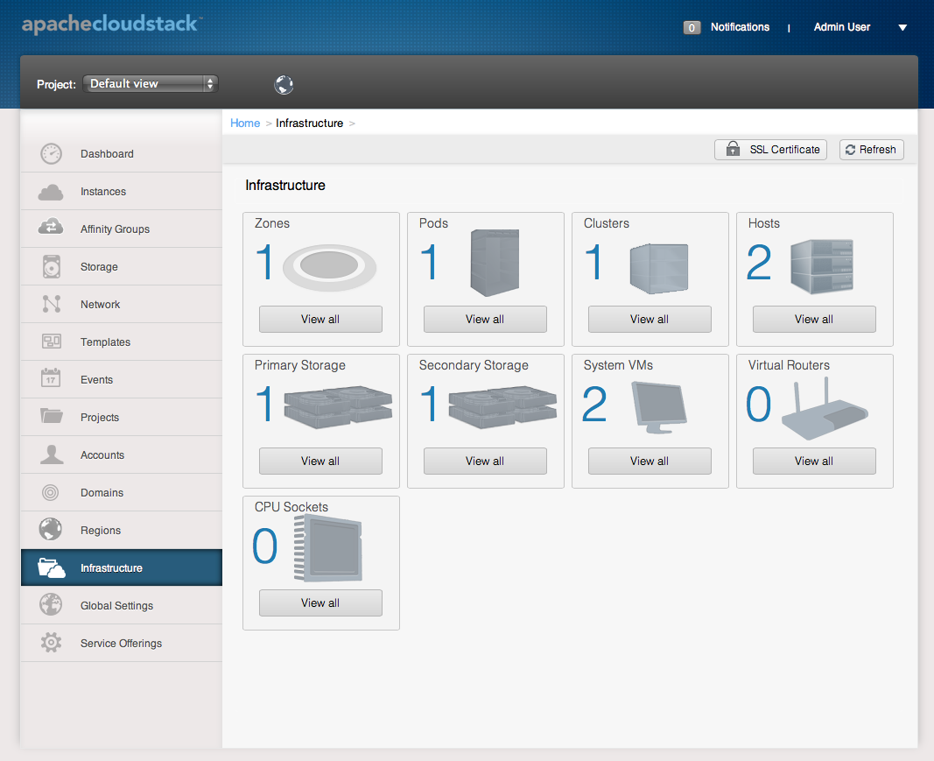Screen dimensions: 934x761
Task: Open the Events section
Action: pyautogui.click(x=122, y=379)
